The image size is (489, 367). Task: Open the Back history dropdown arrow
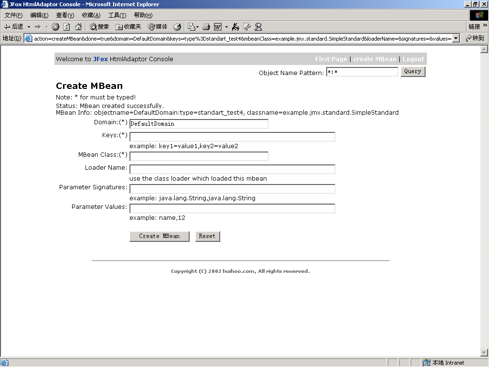point(29,27)
